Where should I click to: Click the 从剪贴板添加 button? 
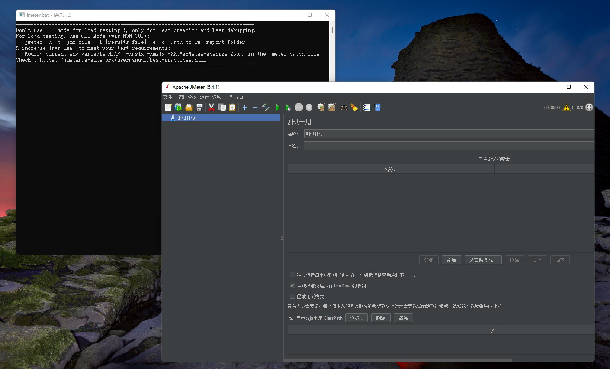[483, 260]
